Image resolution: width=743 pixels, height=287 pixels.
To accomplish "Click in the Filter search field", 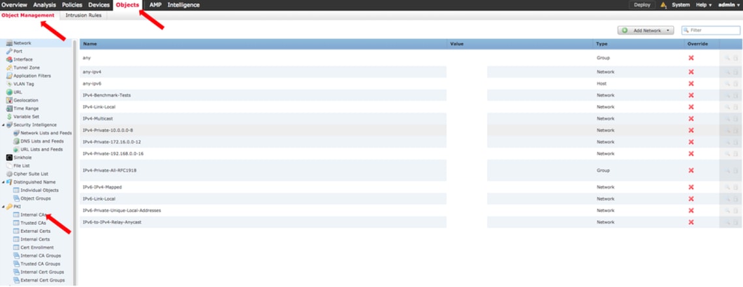I will click(710, 30).
